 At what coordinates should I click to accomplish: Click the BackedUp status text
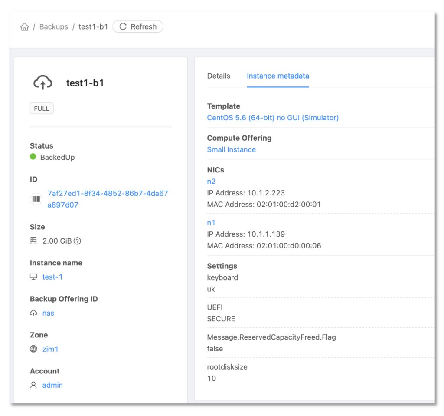click(58, 157)
